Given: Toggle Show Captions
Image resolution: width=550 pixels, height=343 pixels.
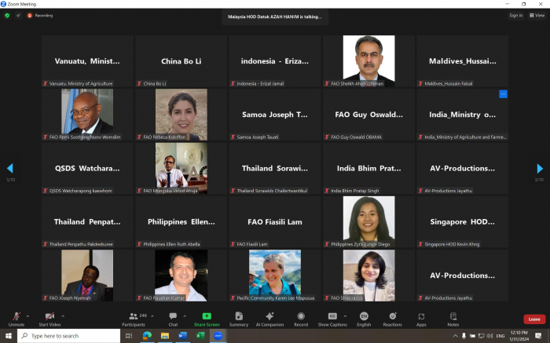Looking at the screenshot, I should (332, 317).
